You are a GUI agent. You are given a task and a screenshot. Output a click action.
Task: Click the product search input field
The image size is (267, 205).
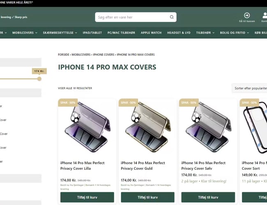pyautogui.click(x=131, y=17)
